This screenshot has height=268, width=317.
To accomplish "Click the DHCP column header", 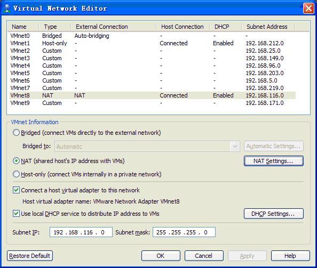I will coord(226,27).
